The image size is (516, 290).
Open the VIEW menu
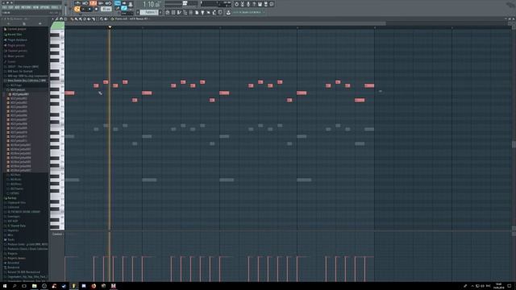[x=35, y=7]
